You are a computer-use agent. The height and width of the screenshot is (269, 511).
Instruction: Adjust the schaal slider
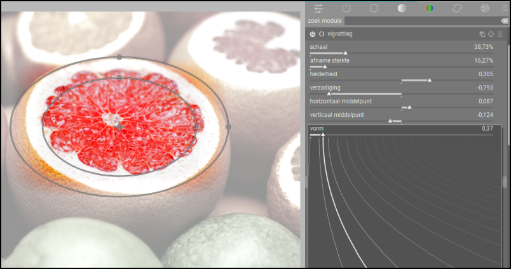tap(402, 53)
